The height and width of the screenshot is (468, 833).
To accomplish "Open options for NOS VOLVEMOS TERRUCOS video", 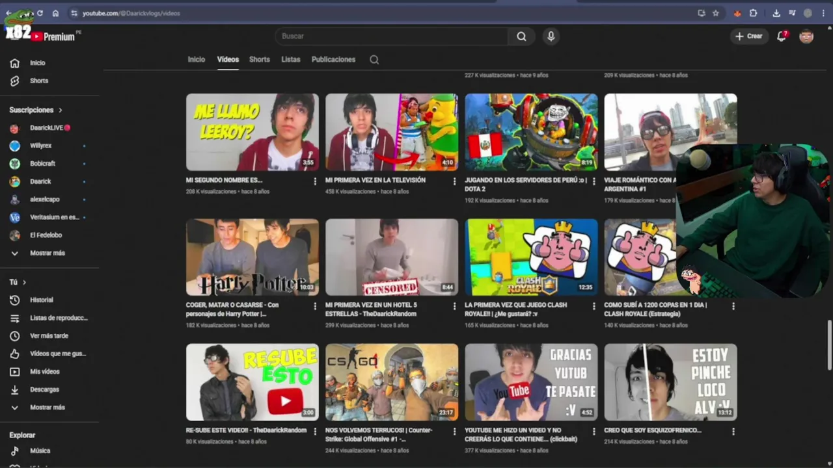I will point(454,432).
